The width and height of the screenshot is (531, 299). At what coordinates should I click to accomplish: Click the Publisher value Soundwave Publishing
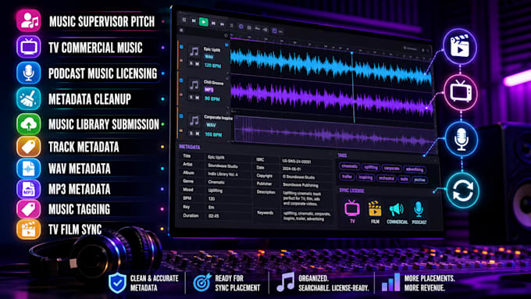click(301, 185)
